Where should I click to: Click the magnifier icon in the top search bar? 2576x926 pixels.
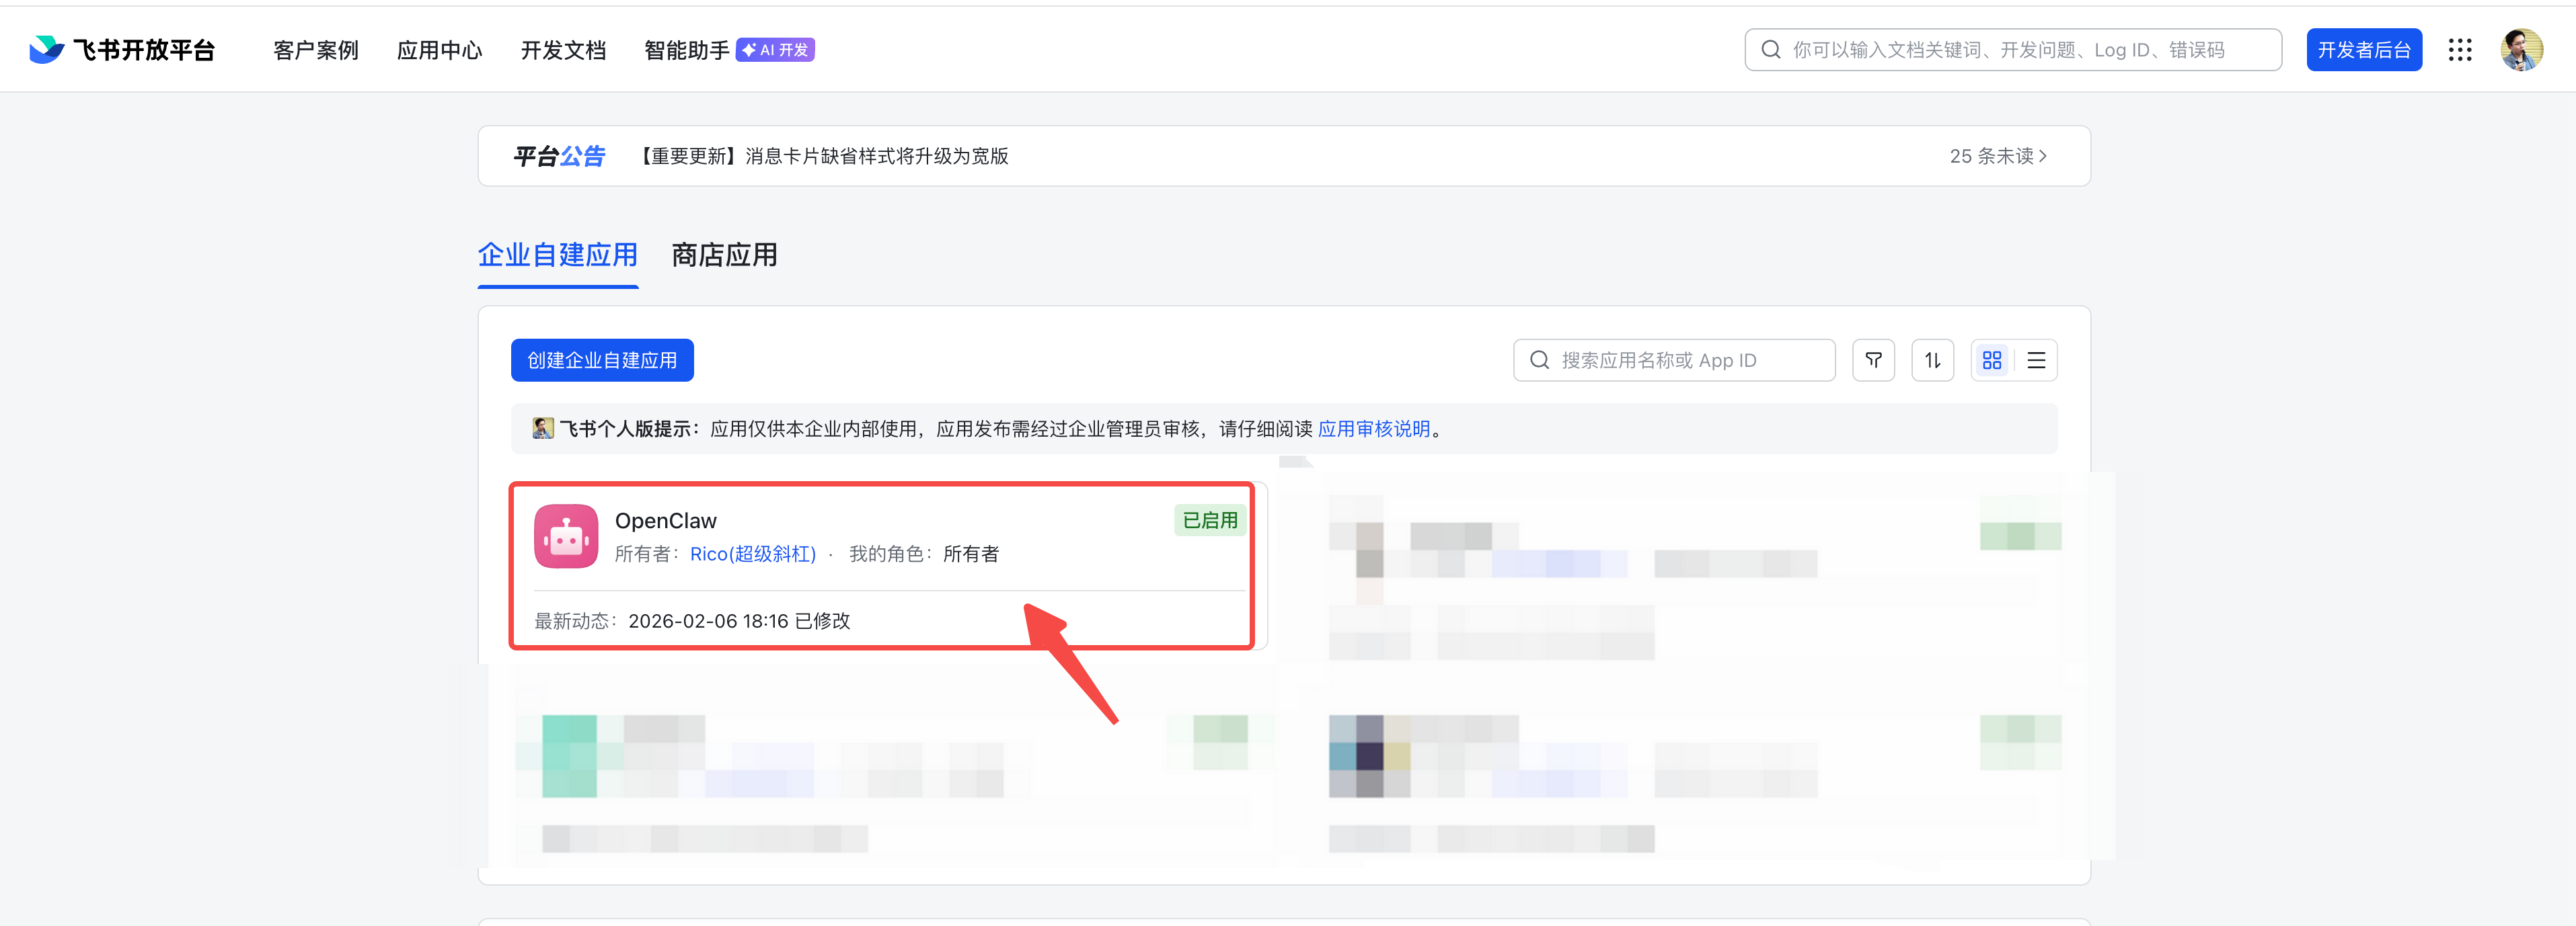[x=1770, y=50]
